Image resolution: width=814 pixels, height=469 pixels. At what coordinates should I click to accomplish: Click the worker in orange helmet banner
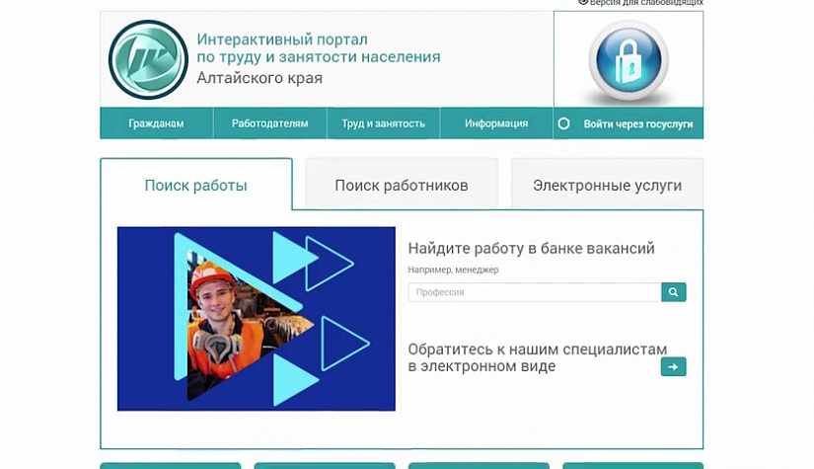256,318
